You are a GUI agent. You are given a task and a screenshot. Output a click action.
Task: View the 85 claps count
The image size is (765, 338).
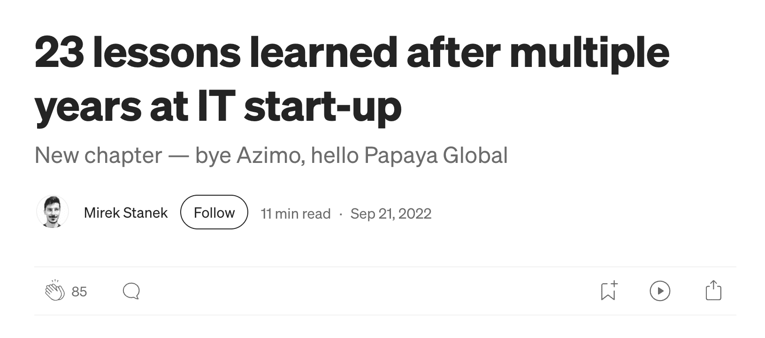[x=79, y=292]
